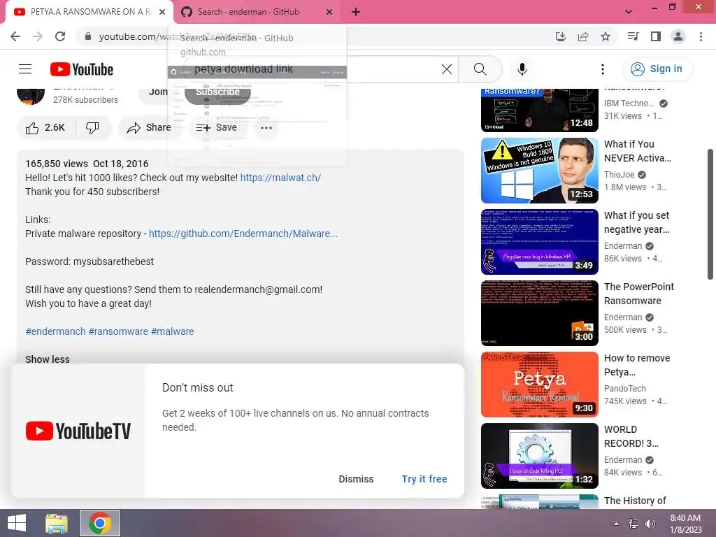Open PandoTech channel name
The height and width of the screenshot is (537, 716).
624,389
